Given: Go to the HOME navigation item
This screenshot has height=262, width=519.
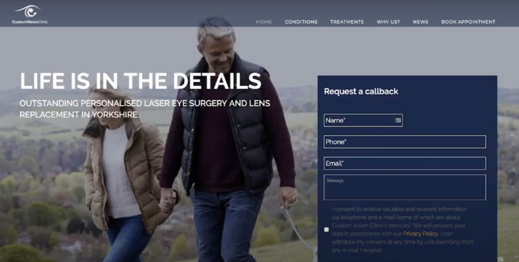Looking at the screenshot, I should [x=264, y=22].
